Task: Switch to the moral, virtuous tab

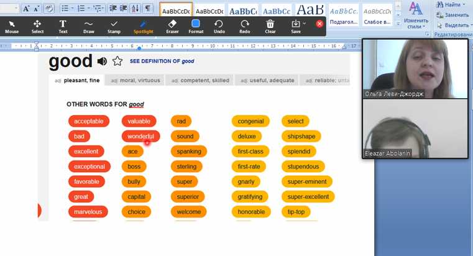Action: tap(135, 80)
